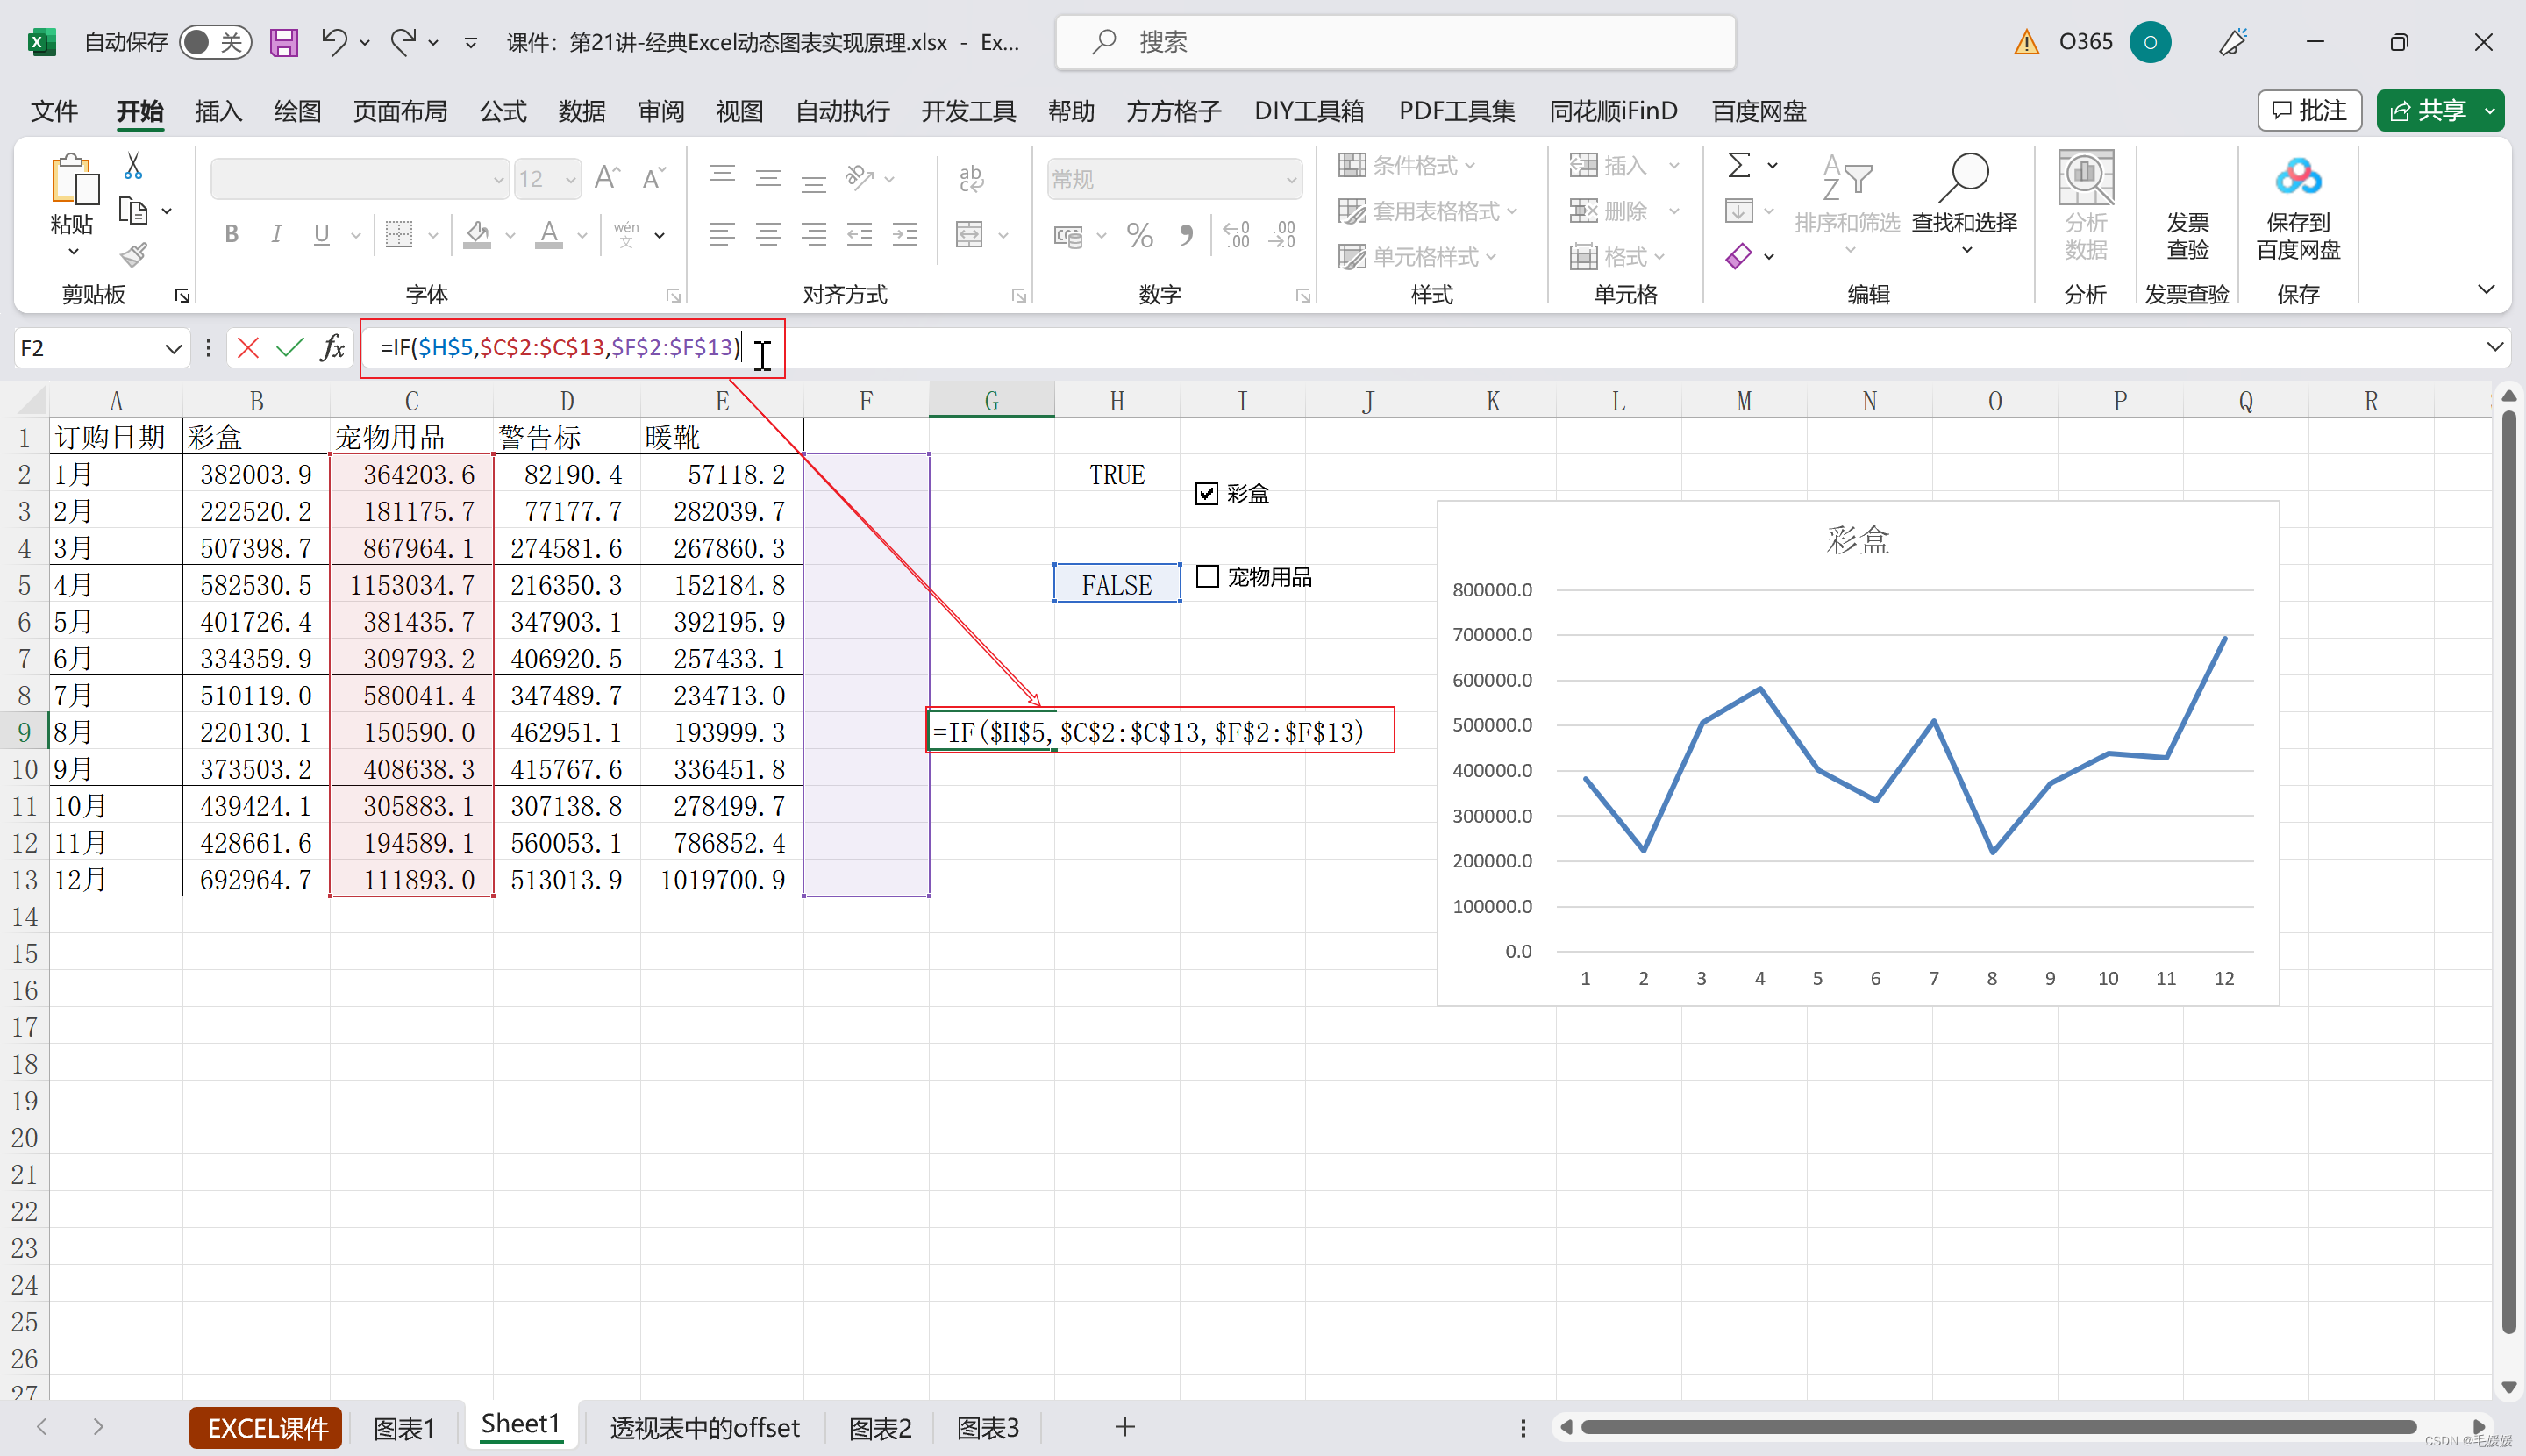
Task: Open Customize Quick Access Toolbar dropdown
Action: tap(470, 42)
